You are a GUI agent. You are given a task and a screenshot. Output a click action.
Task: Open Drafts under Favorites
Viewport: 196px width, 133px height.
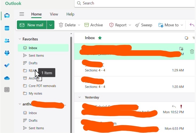(x=43, y=63)
